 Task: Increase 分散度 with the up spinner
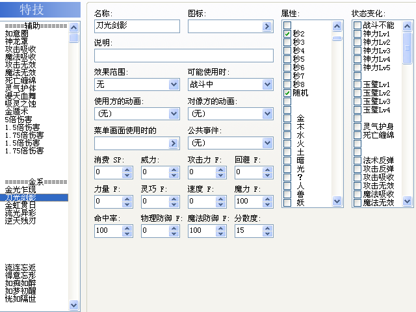coord(267,228)
